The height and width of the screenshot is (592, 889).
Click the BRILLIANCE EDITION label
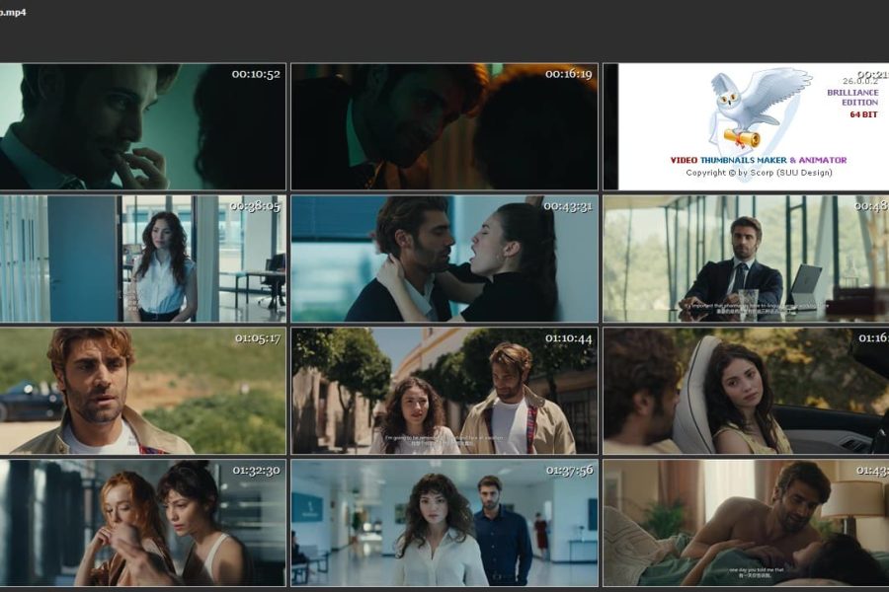pyautogui.click(x=851, y=97)
